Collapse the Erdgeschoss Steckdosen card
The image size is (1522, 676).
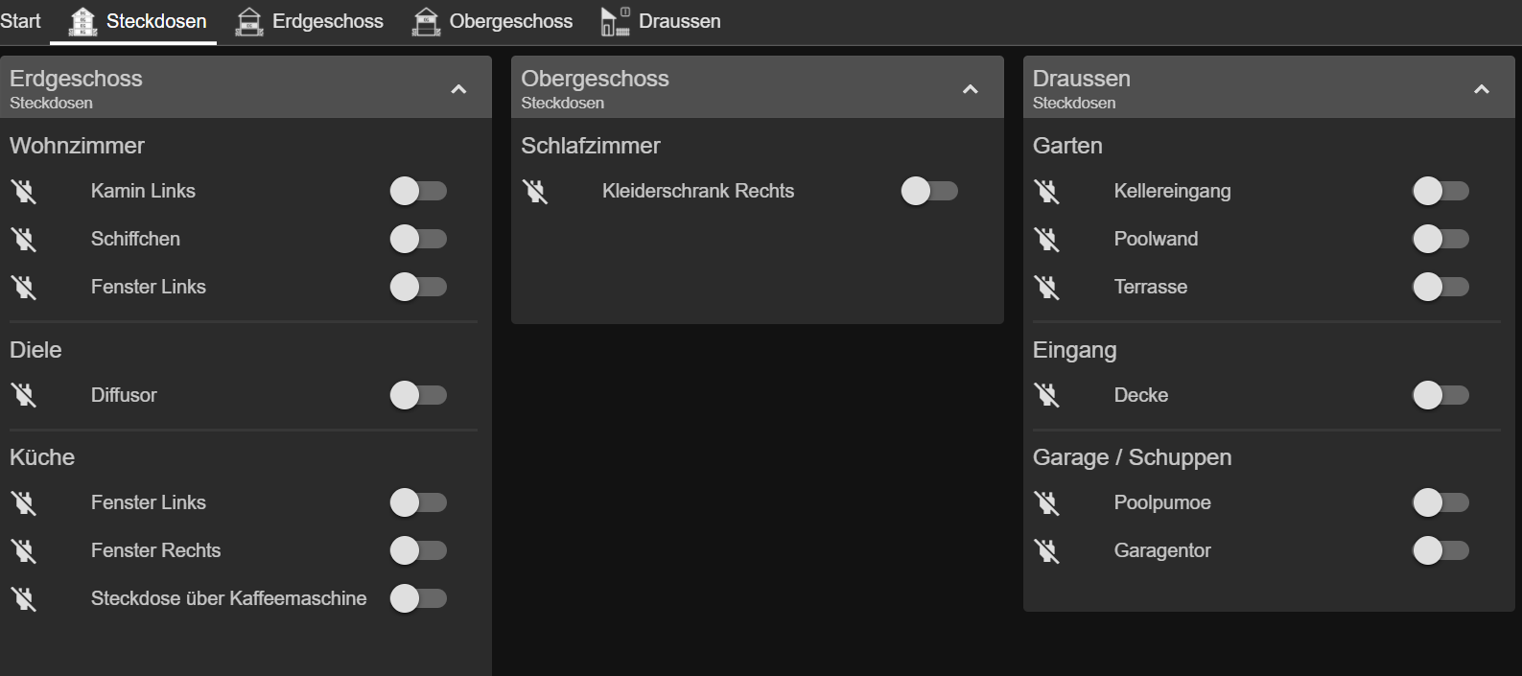point(458,89)
